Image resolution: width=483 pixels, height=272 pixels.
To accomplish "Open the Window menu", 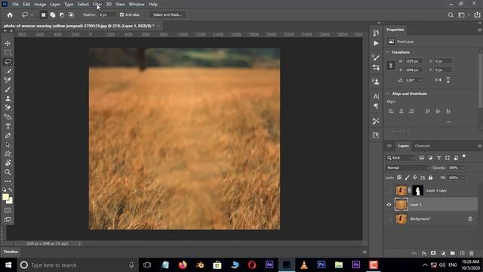I will (x=137, y=5).
